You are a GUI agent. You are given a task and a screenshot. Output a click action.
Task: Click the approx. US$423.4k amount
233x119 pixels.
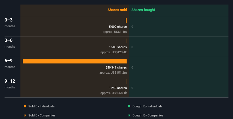pyautogui.click(x=114, y=52)
